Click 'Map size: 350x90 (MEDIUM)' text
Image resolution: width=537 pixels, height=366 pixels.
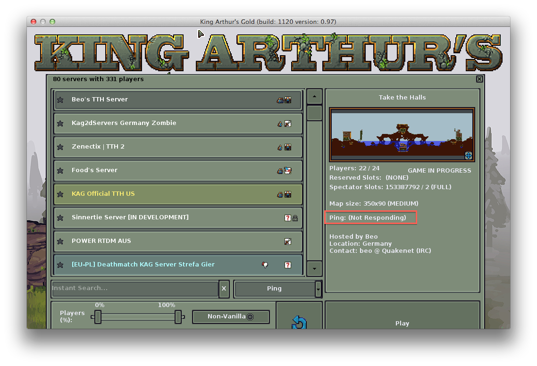[374, 204]
